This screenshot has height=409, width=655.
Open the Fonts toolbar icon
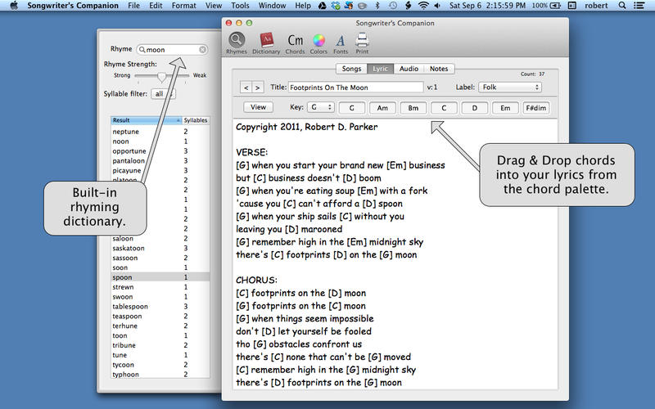coord(341,43)
